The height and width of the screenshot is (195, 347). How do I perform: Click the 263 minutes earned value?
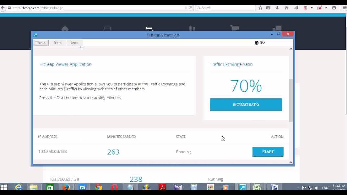(113, 152)
